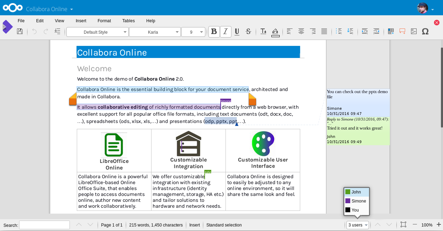Image resolution: width=443 pixels, height=231 pixels.
Task: Open the special character dialog
Action: 425,31
